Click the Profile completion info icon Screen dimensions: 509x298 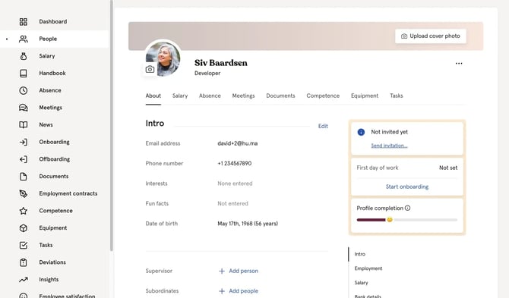click(408, 208)
